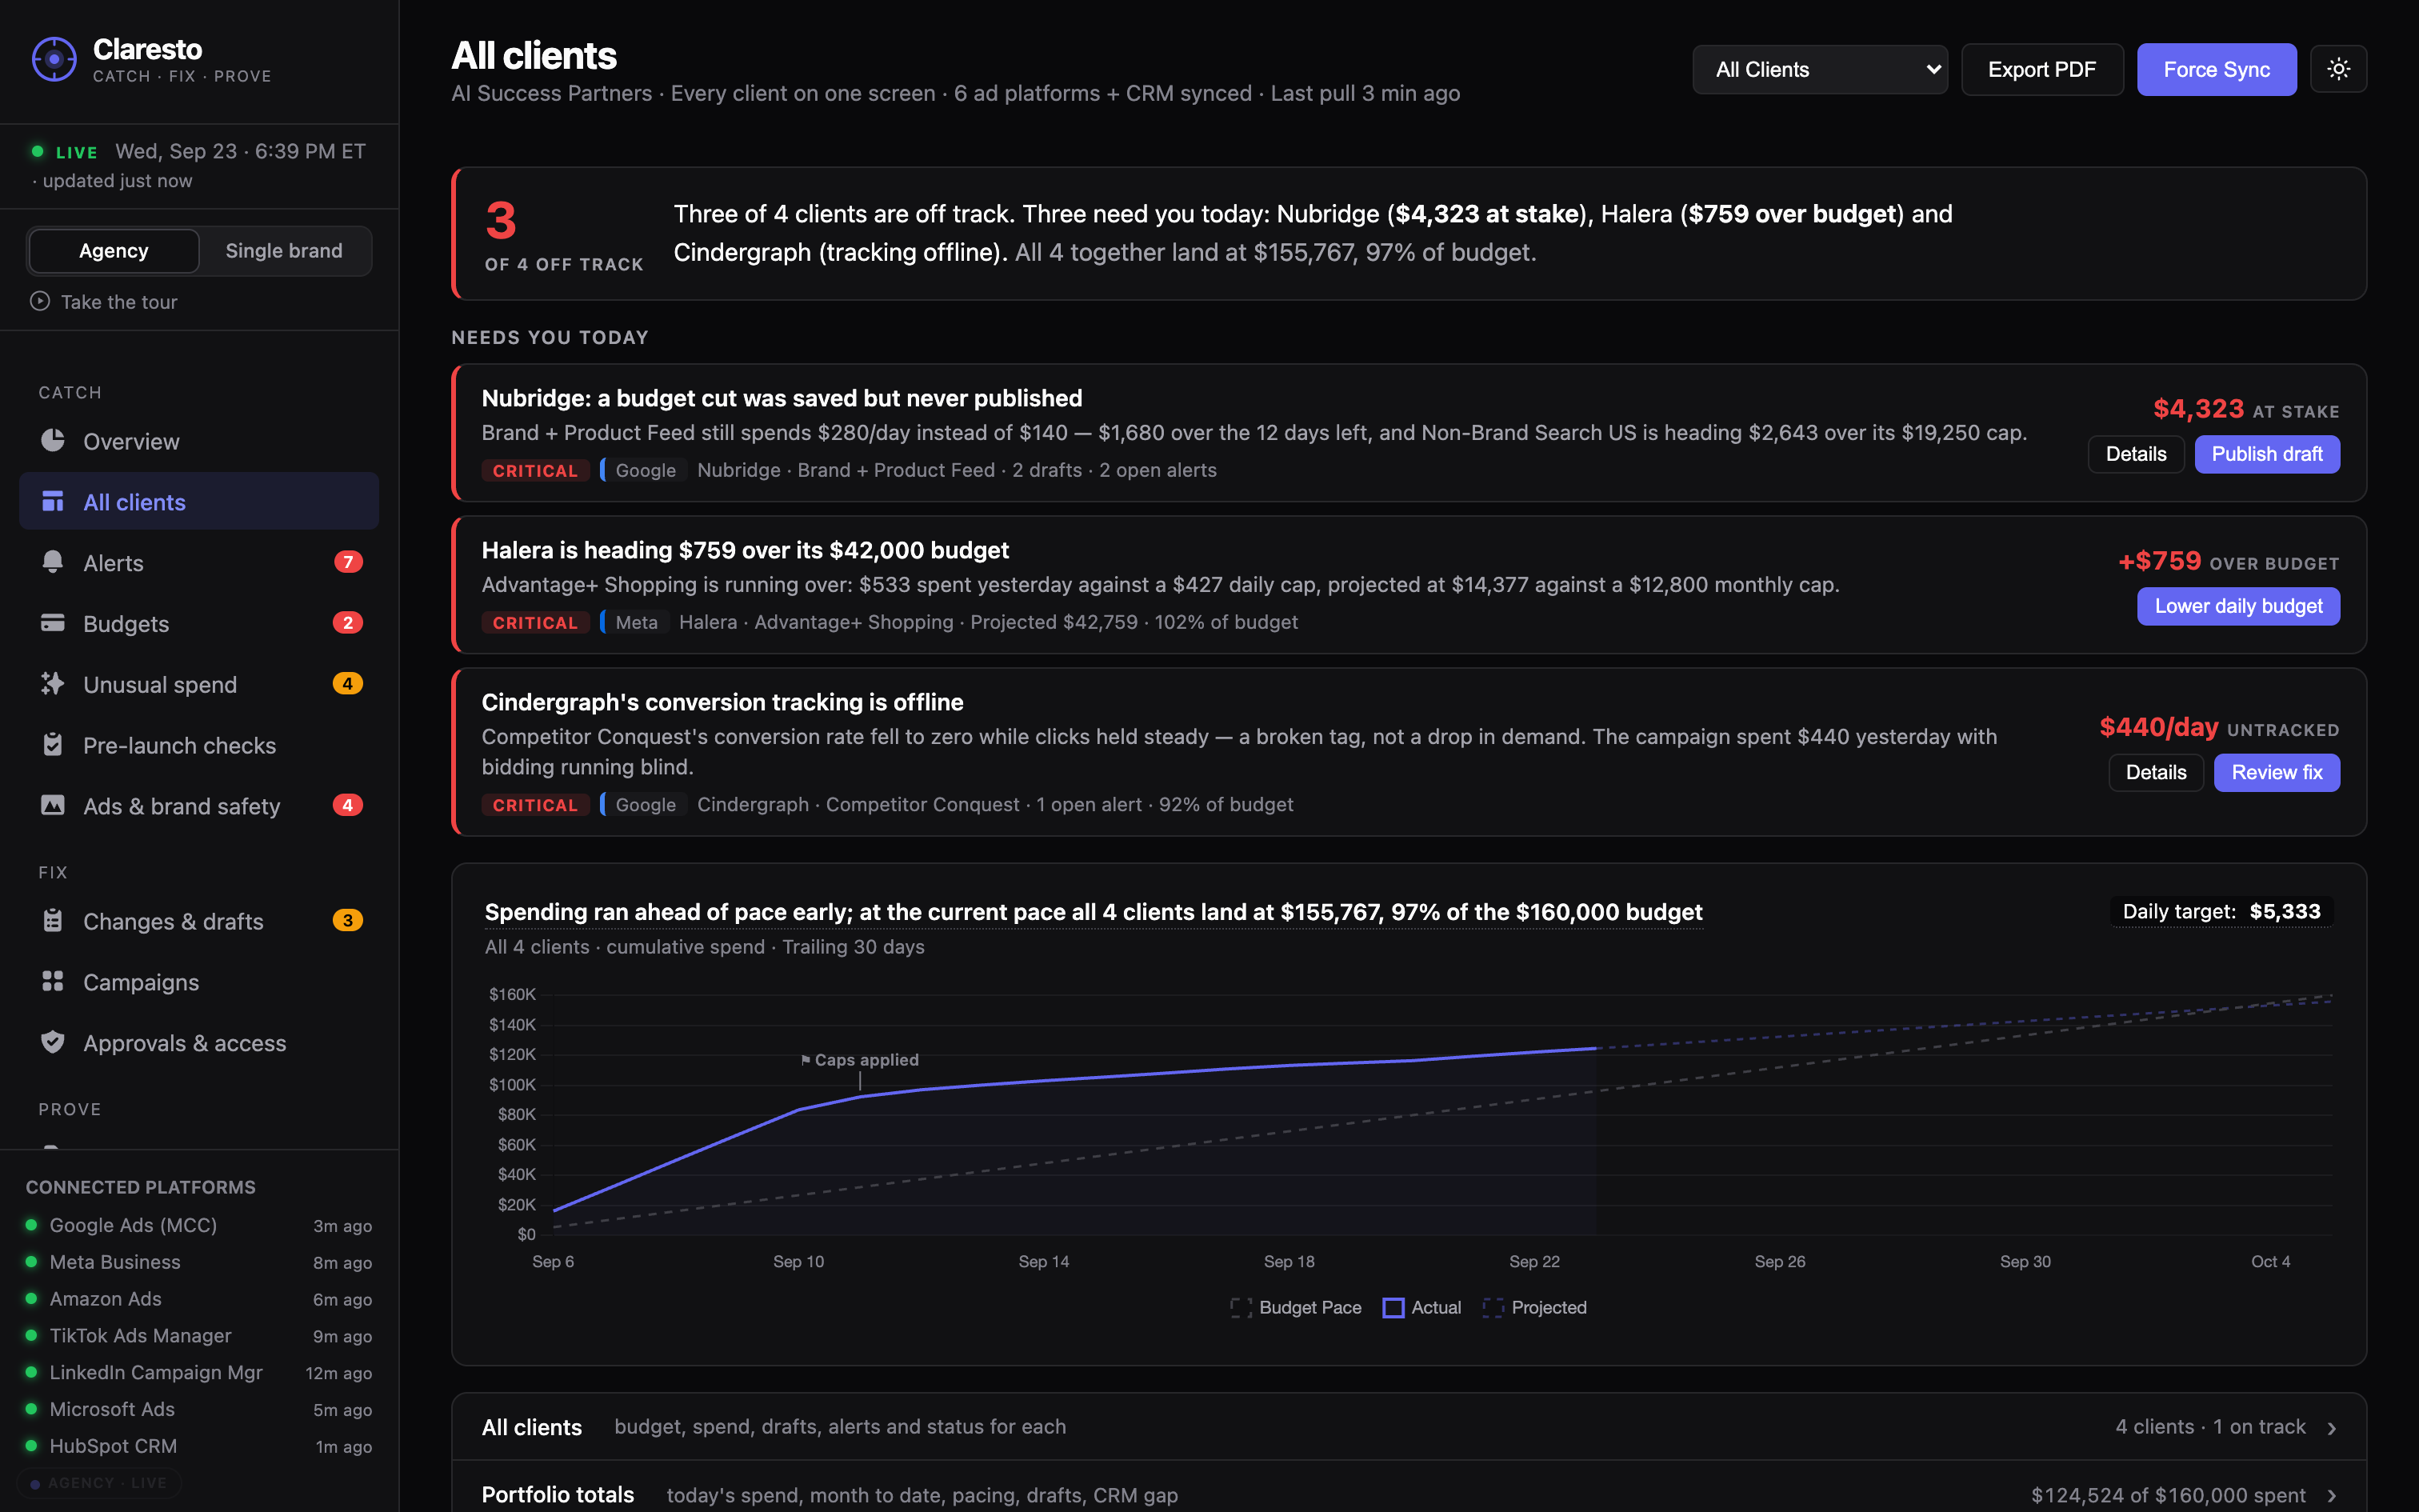Switch to Single brand mode
2419x1512 pixels.
click(x=284, y=251)
